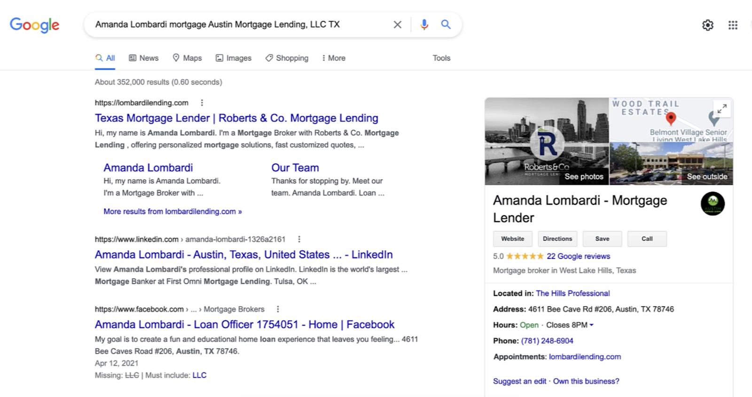Click the https://lombardilending.com URL text
The image size is (752, 397).
click(x=141, y=103)
